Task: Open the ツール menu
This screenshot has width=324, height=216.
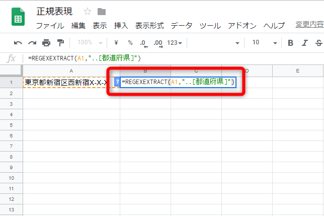Action: (x=210, y=26)
